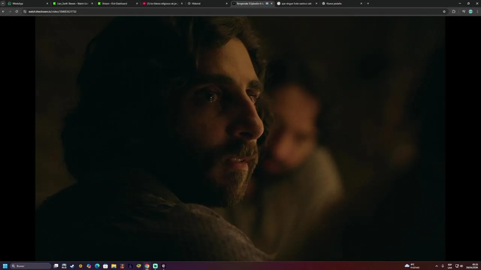Screen dimensions: 481x270
Task: Open the network tray icon
Action: [457, 266]
